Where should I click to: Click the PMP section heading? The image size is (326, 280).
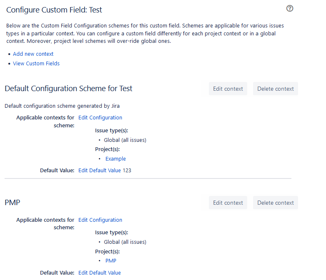(x=13, y=203)
